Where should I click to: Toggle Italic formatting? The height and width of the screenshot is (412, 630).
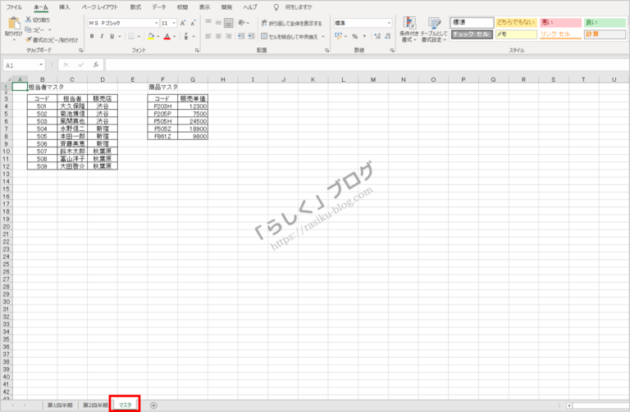pos(102,37)
